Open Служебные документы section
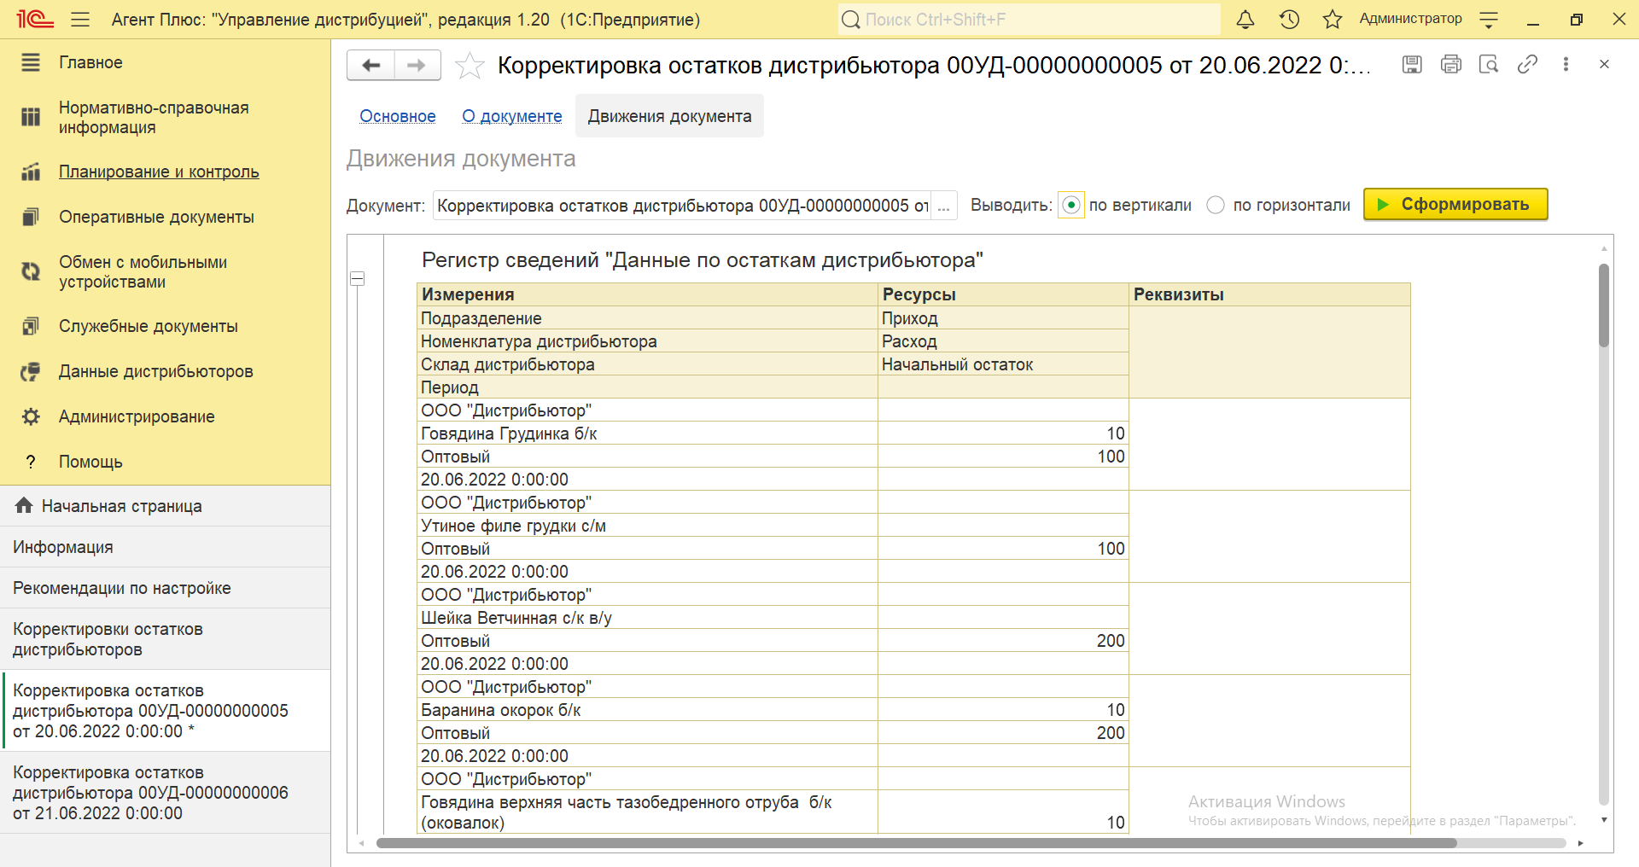 coord(149,326)
